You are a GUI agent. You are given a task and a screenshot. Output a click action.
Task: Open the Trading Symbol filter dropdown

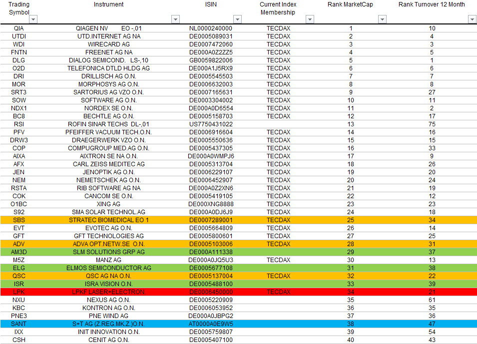pyautogui.click(x=33, y=19)
